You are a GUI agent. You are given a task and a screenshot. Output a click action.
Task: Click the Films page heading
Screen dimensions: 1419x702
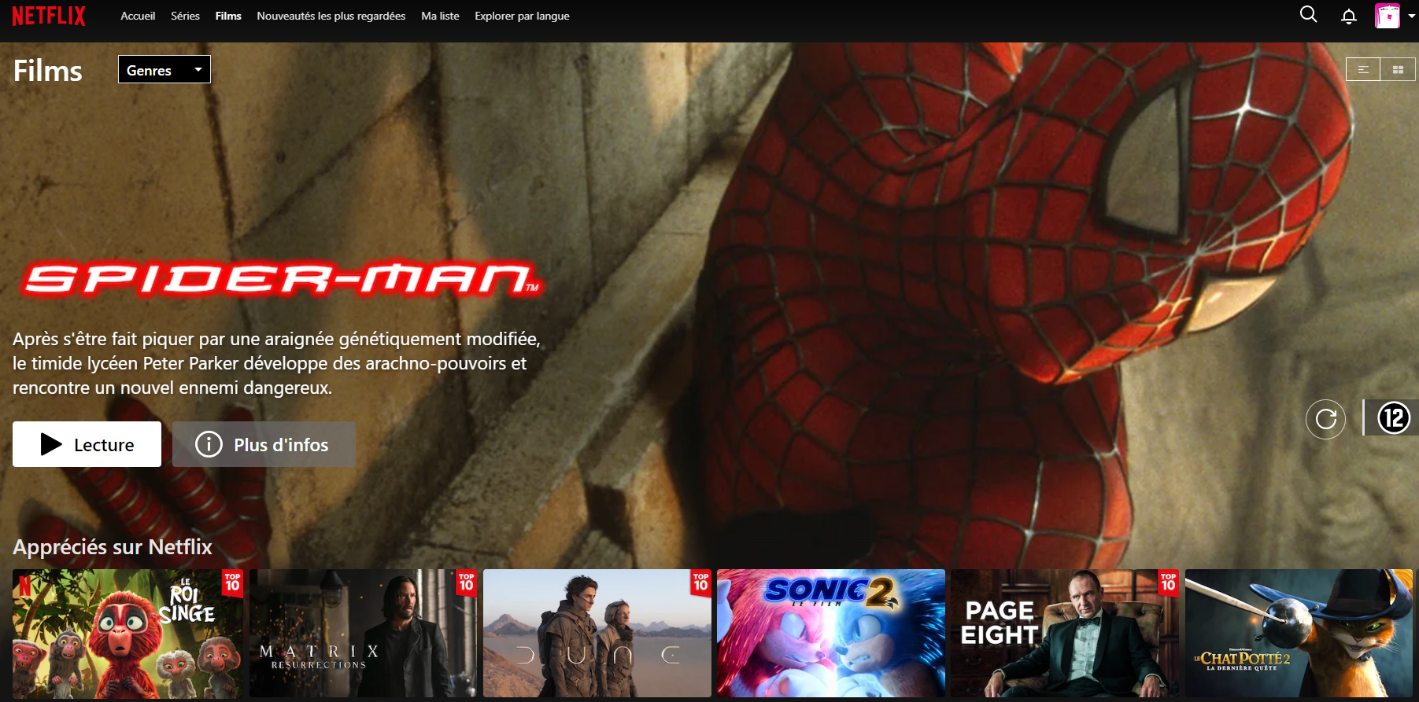tap(47, 71)
